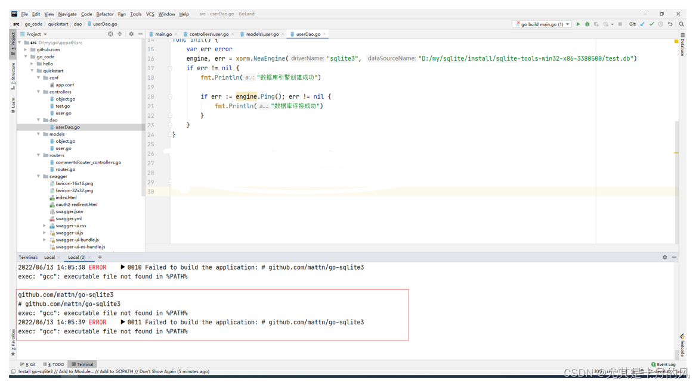This screenshot has width=699, height=385.
Task: Close the Local (2) terminal tab
Action: pyautogui.click(x=89, y=257)
